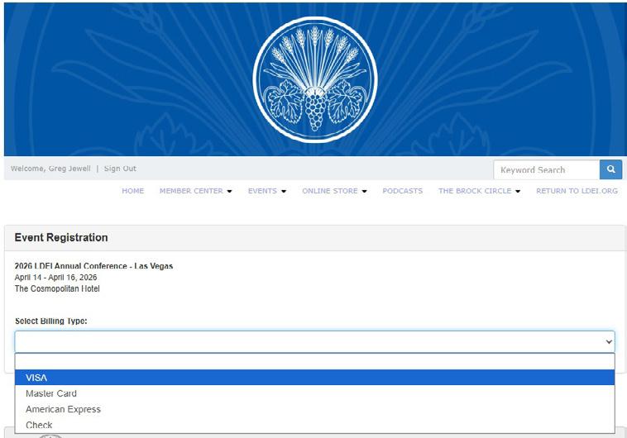Click the 'April 14 - April 16, 2026' date
Viewport: 627px width, 438px height.
pyautogui.click(x=55, y=277)
